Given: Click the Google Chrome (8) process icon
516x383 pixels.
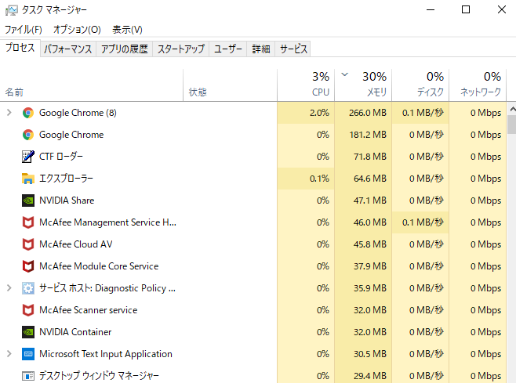Looking at the screenshot, I should tap(28, 113).
